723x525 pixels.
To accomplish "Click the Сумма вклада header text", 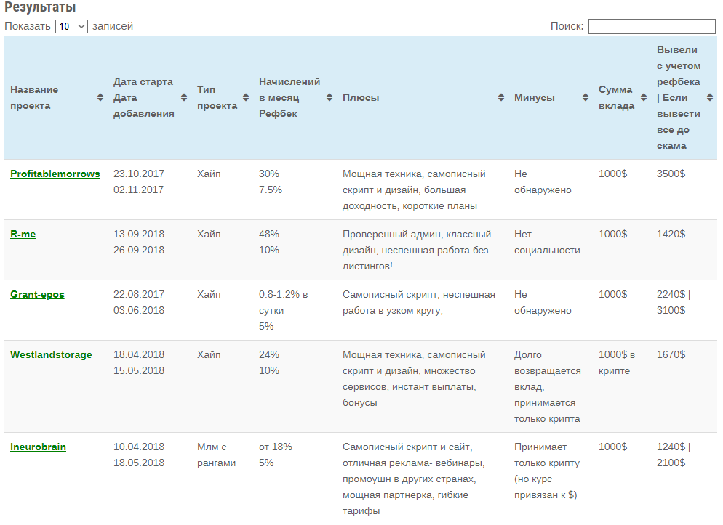I will [x=617, y=97].
